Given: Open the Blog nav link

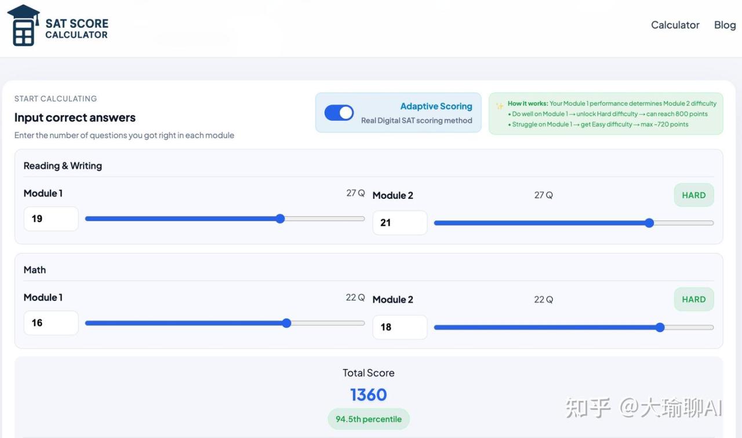Looking at the screenshot, I should (725, 25).
